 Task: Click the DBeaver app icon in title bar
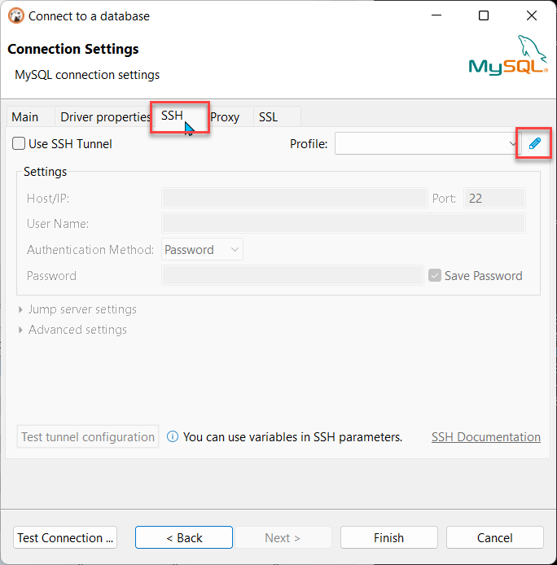(15, 15)
